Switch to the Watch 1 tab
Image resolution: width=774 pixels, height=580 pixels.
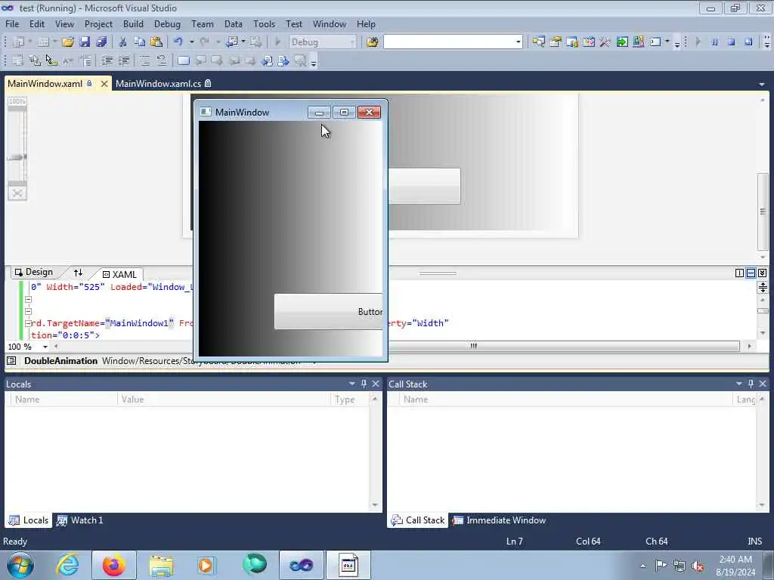point(80,520)
